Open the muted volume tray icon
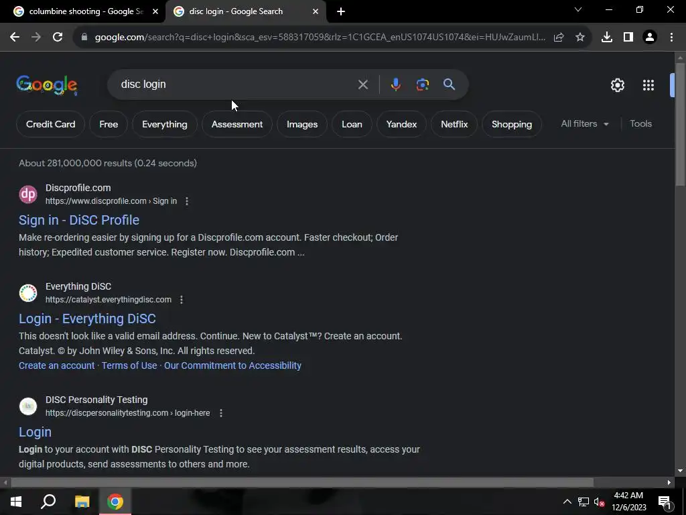686x515 pixels. coord(600,502)
